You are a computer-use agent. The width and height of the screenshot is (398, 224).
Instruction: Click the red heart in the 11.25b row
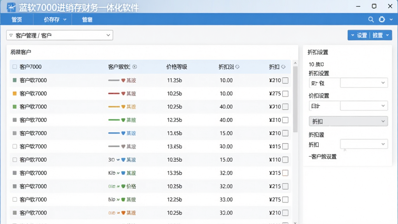point(123,80)
